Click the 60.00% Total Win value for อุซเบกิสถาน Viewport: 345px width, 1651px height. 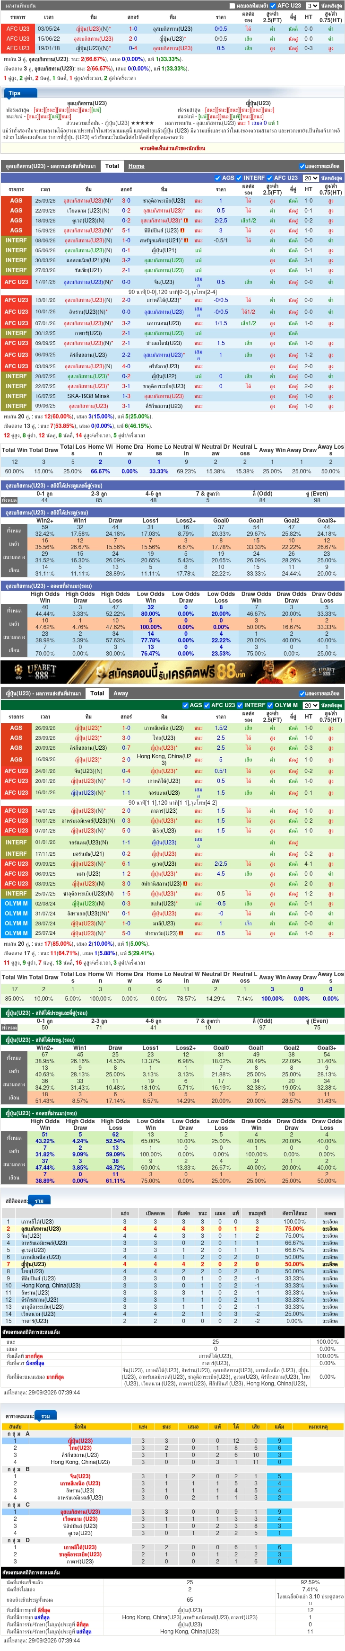[14, 471]
